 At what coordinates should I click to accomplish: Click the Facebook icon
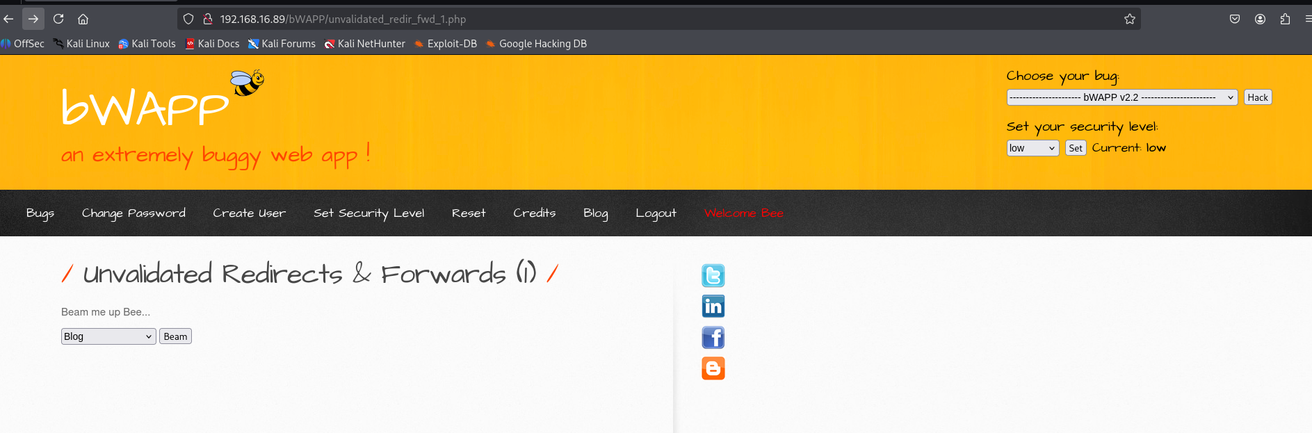pyautogui.click(x=713, y=338)
